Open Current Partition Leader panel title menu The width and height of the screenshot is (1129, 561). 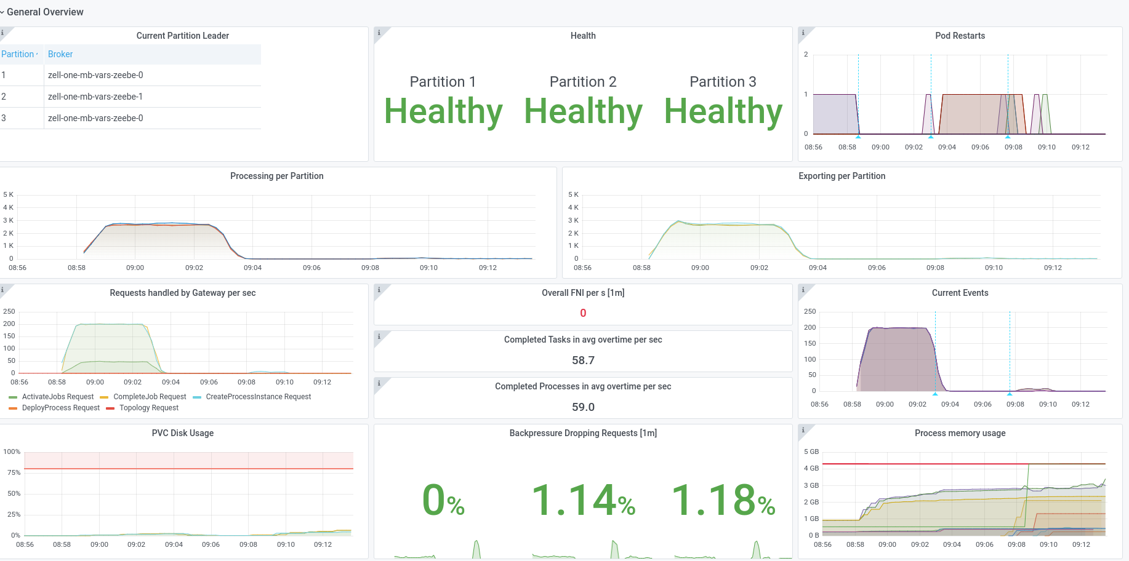[x=183, y=36]
